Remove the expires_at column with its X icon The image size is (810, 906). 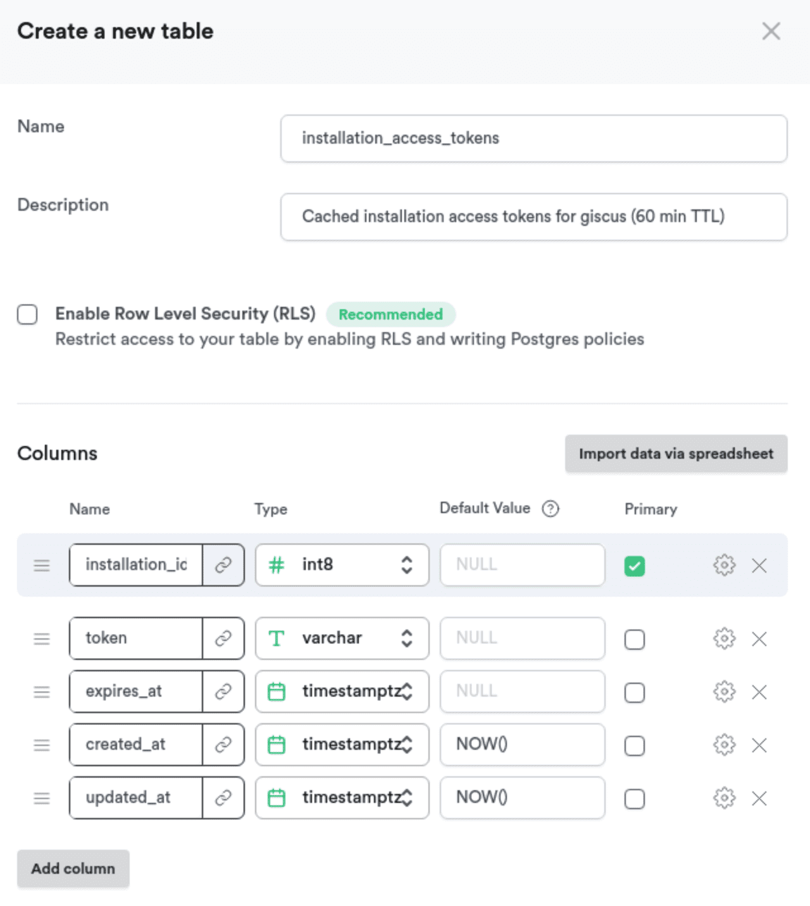(x=759, y=692)
